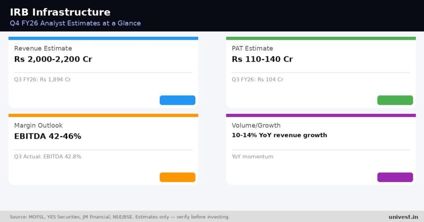Click the orange badge in Margin Outlook card
Screen dimensions: 424x222
177,177
